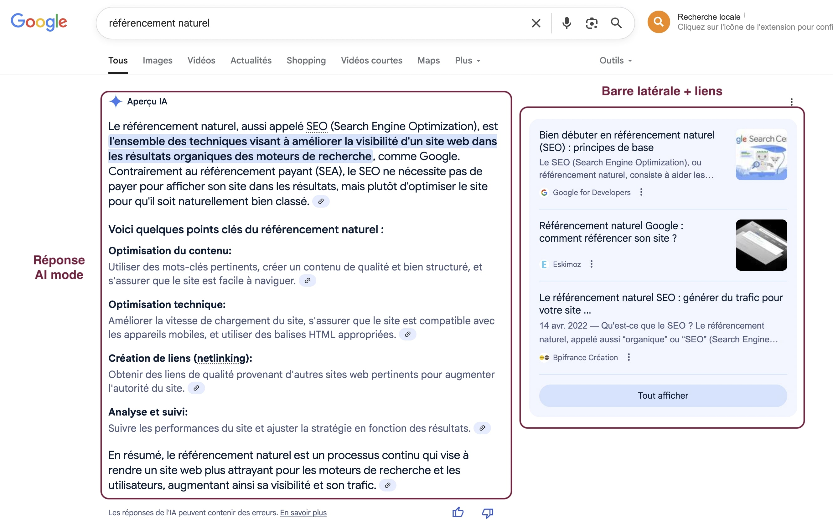This screenshot has width=833, height=529.
Task: Open the 'En savoir plus' link
Action: point(303,512)
